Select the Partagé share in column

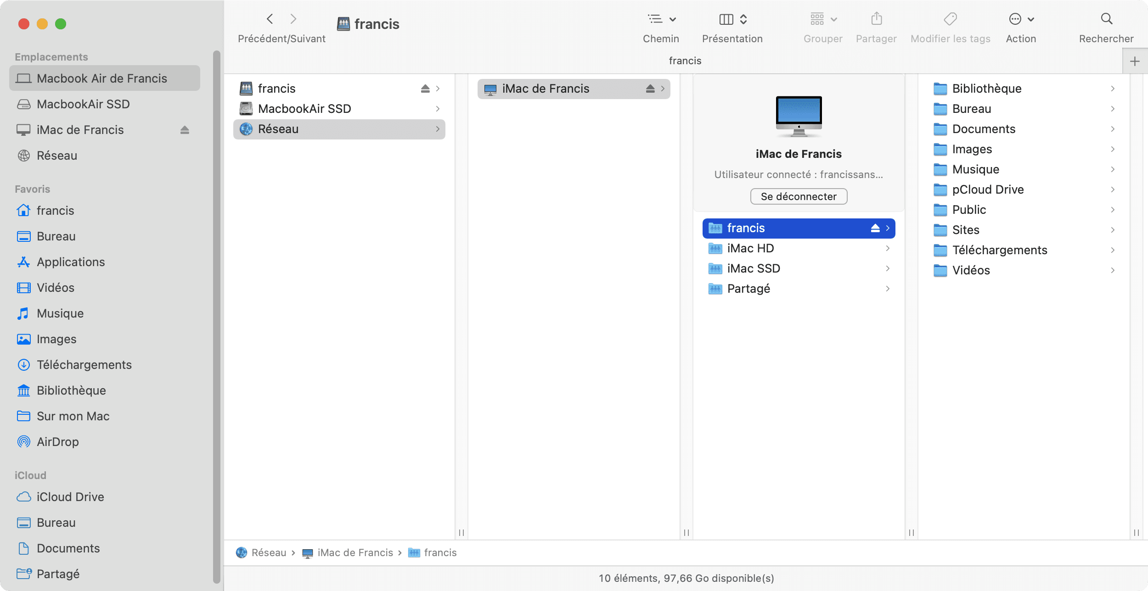click(x=799, y=289)
